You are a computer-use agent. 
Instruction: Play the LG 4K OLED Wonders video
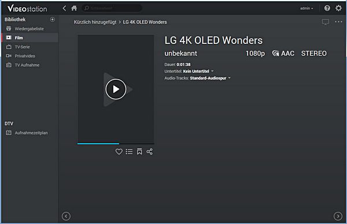(116, 89)
